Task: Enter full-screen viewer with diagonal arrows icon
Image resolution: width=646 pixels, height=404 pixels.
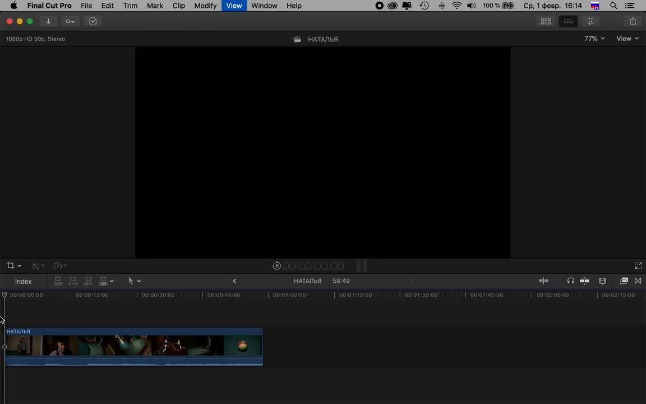Action: [x=638, y=266]
